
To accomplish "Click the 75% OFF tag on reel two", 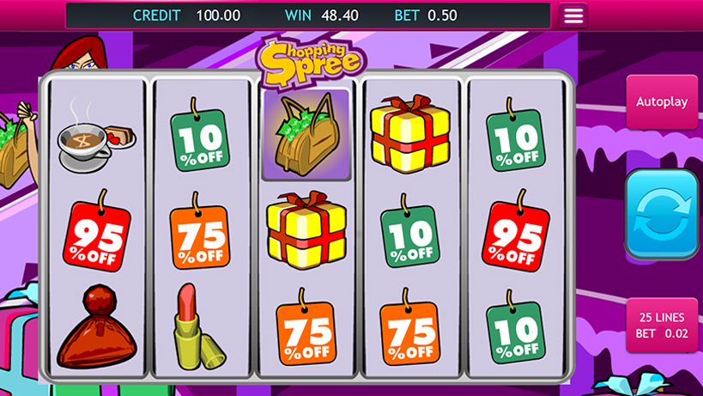I will (x=199, y=231).
